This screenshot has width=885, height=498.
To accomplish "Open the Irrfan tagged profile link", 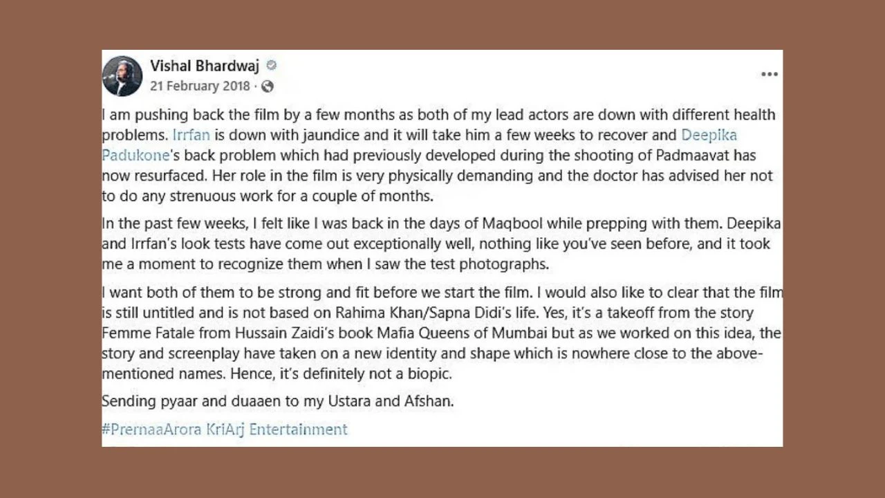I will pyautogui.click(x=191, y=135).
